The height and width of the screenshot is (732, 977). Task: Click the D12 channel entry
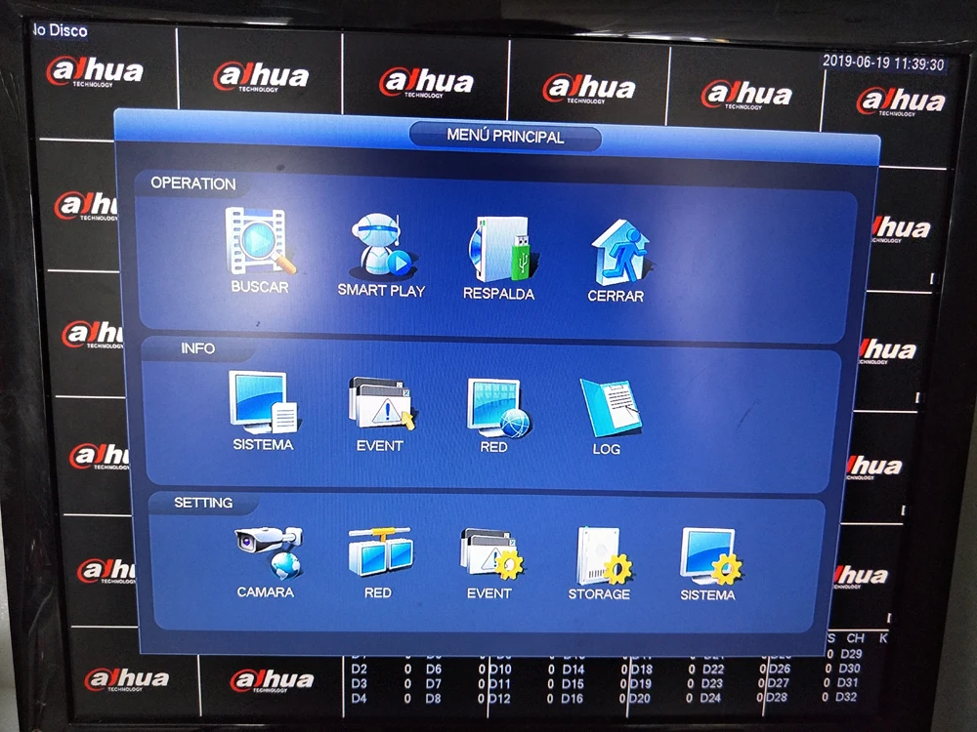point(500,699)
